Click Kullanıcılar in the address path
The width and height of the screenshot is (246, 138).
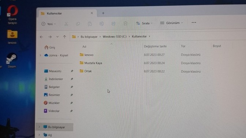[x=139, y=36]
